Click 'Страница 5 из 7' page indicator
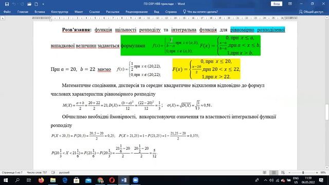This screenshot has width=329, height=185. click(12, 173)
